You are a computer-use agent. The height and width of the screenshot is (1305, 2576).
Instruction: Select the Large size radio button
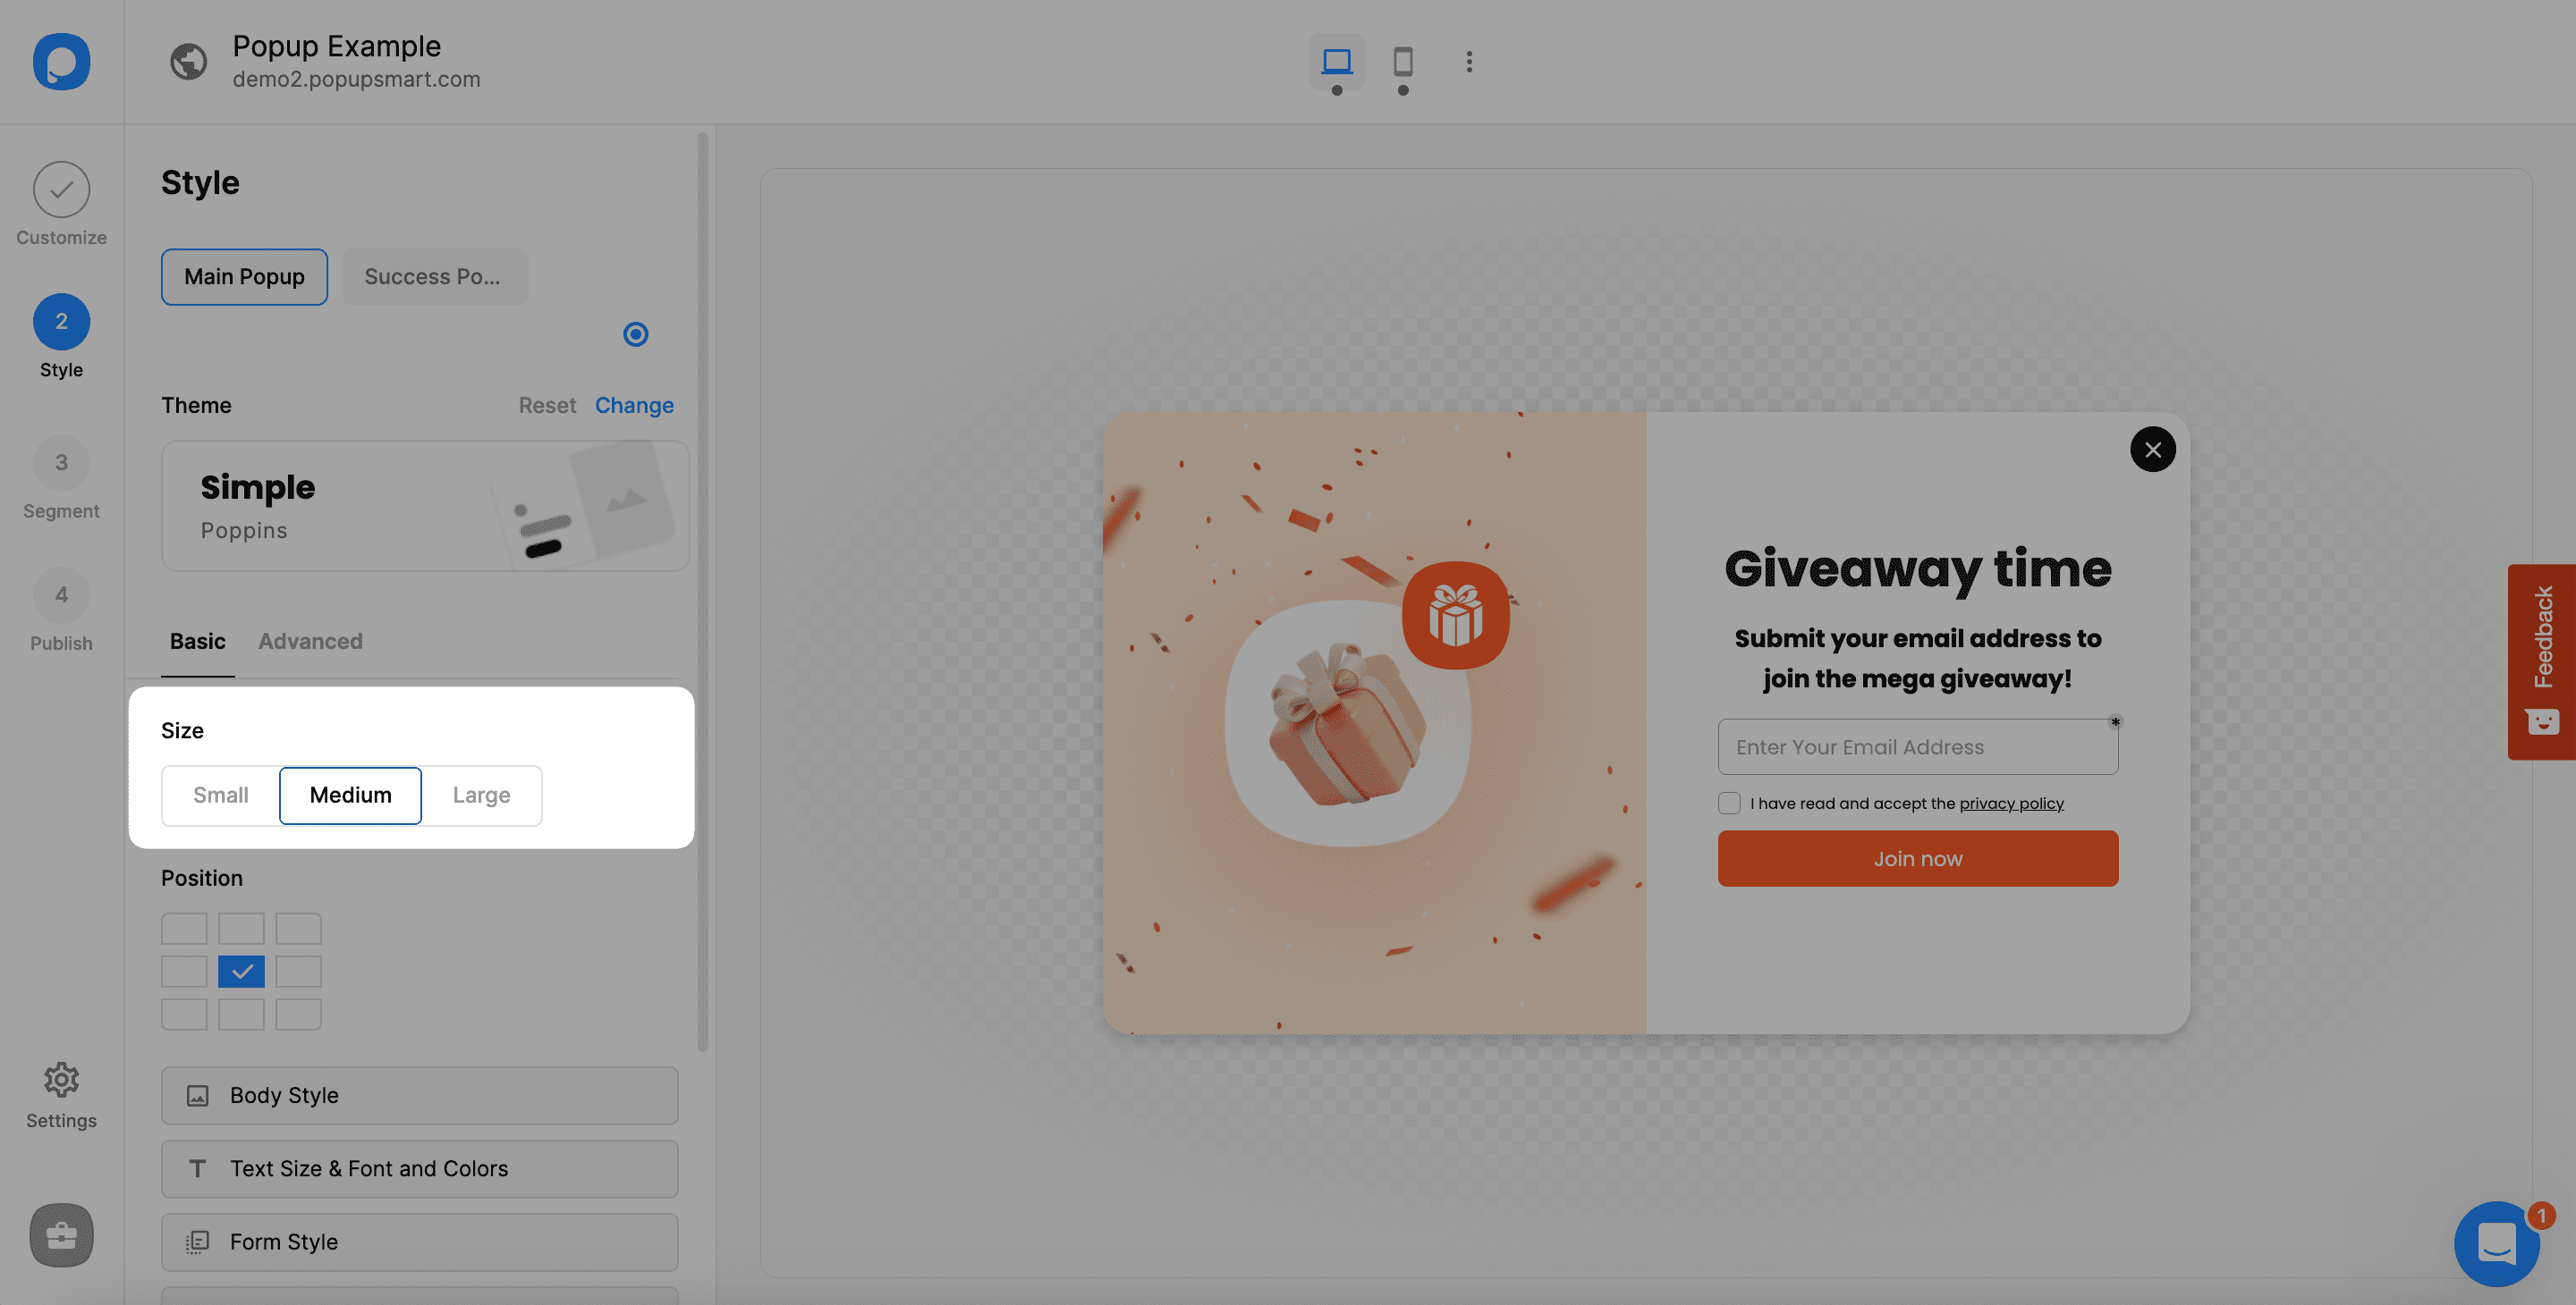(x=481, y=794)
